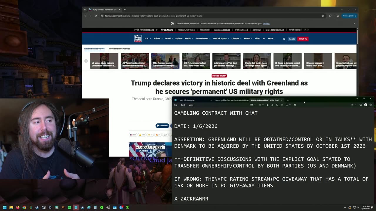Open Google Chrome from the taskbar
Screen dimensions: 376x211
point(24,207)
